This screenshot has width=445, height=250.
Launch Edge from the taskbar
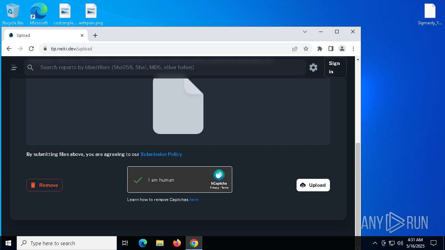coord(143,243)
